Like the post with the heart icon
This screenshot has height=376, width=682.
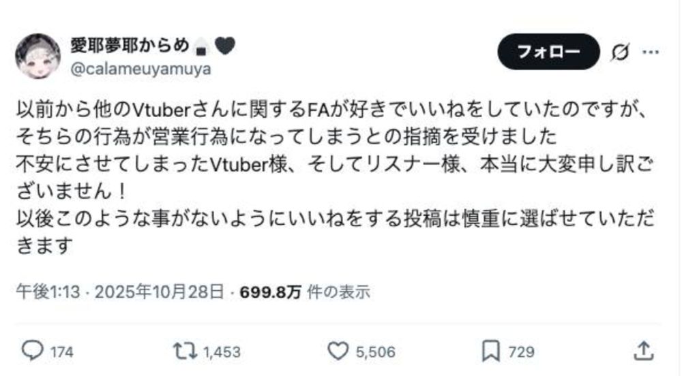pyautogui.click(x=338, y=351)
